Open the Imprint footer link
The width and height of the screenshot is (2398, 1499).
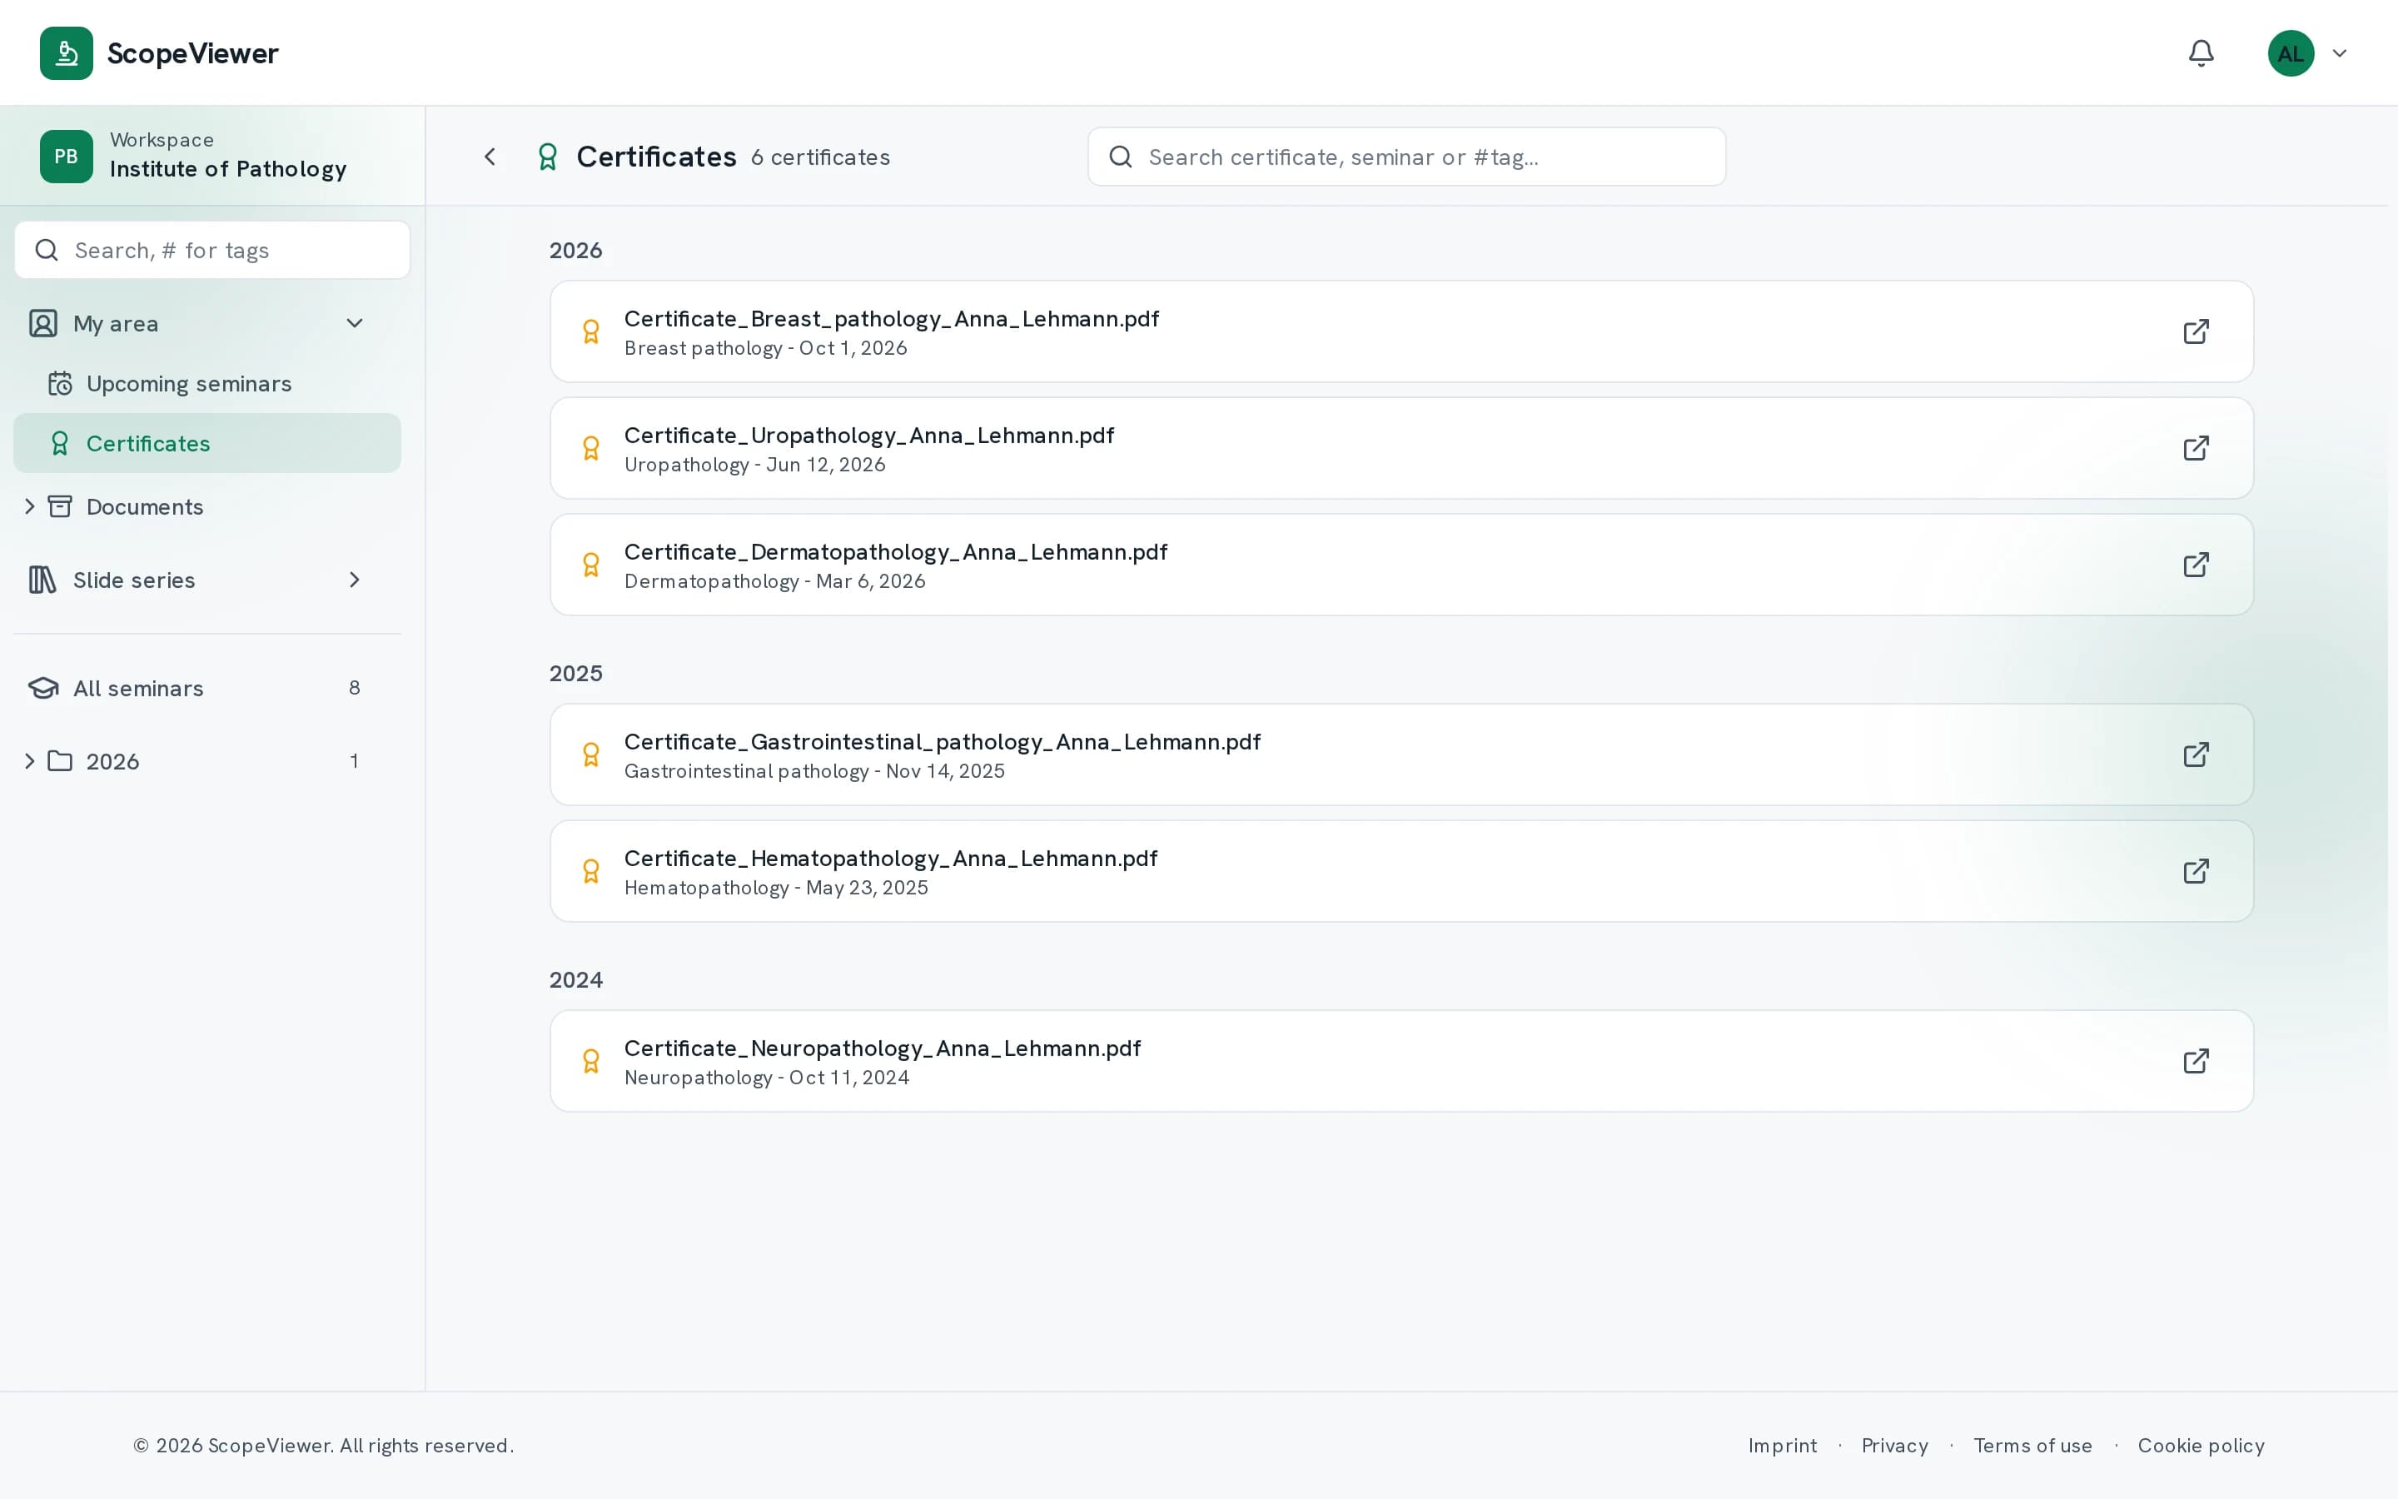[x=1782, y=1446]
